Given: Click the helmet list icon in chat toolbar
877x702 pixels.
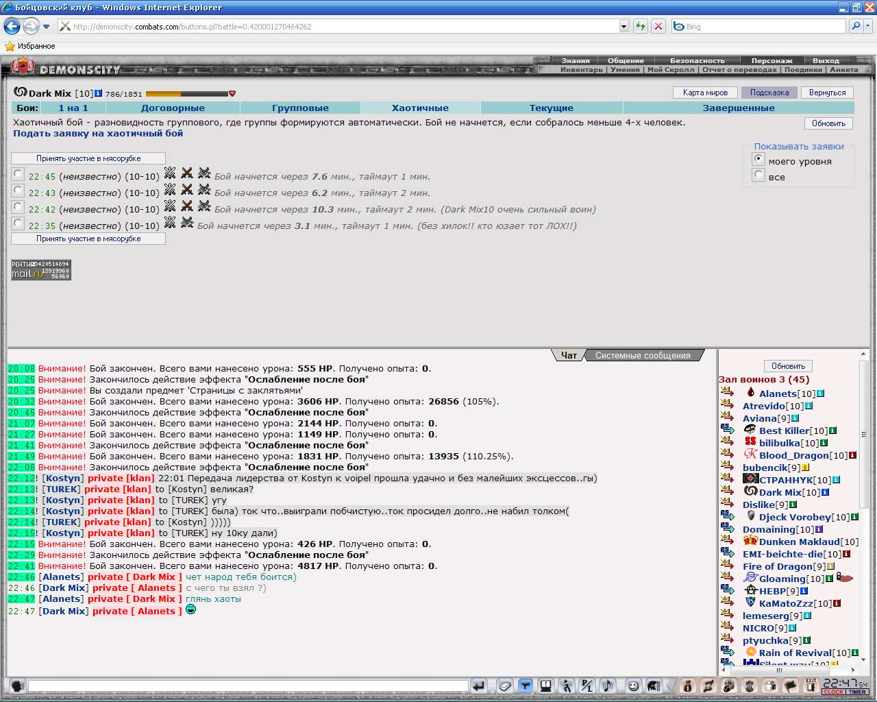Looking at the screenshot, I should coord(654,685).
